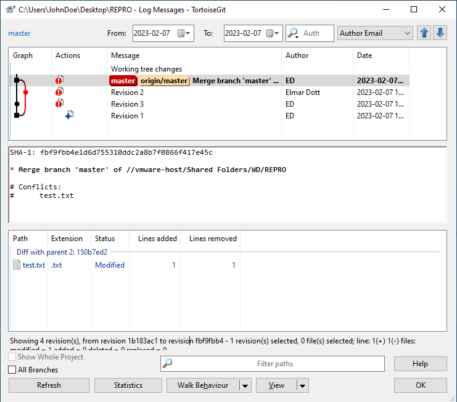457x402 pixels.
Task: Click the test.txt file icon
Action: tap(17, 265)
